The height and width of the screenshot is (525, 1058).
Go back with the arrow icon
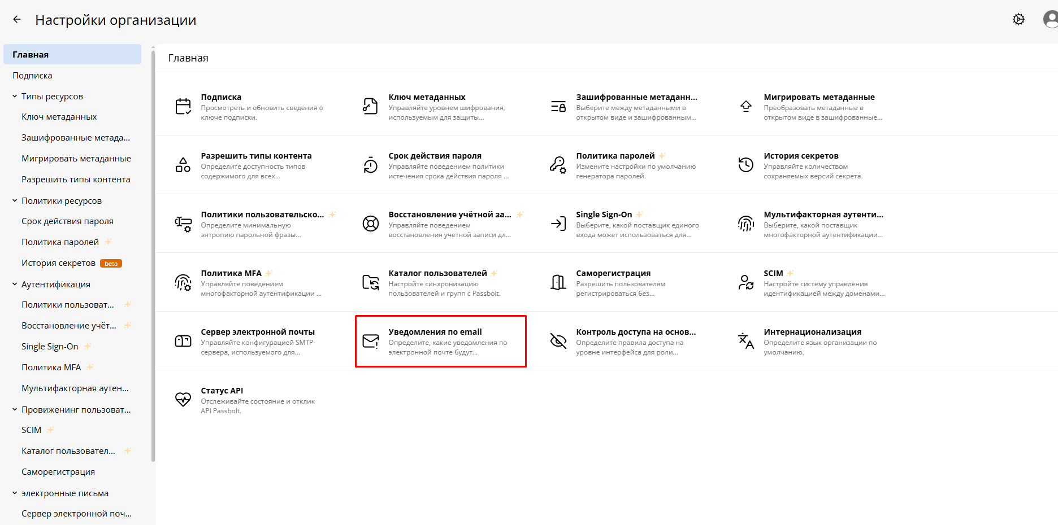coord(17,20)
